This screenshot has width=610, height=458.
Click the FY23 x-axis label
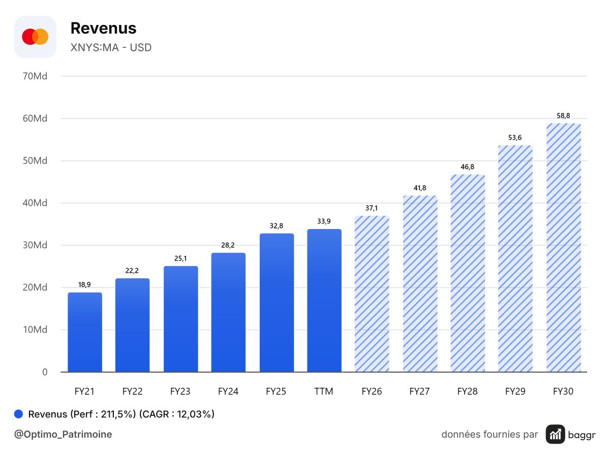click(x=181, y=391)
